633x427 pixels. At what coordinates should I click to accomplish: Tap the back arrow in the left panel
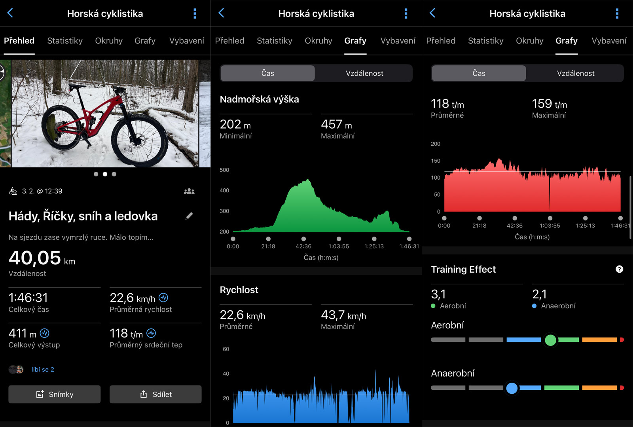10,13
